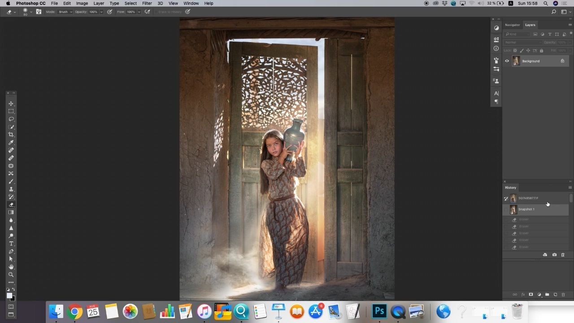
Task: Select the Hand tool
Action: (x=11, y=267)
